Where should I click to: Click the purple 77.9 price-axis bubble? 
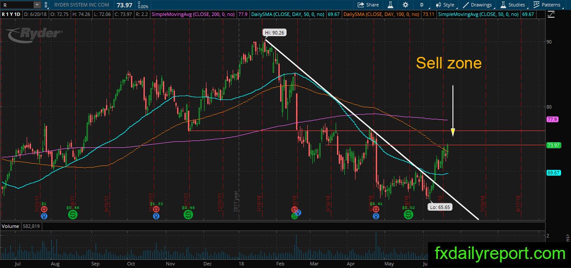552,119
